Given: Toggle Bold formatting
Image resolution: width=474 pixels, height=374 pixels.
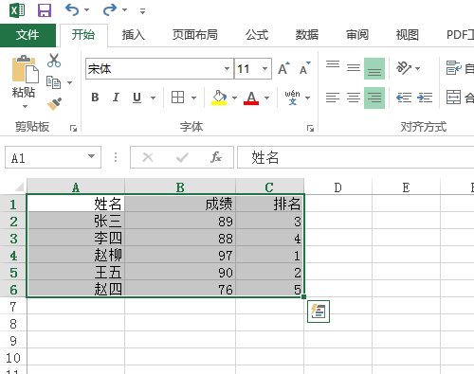Looking at the screenshot, I should [x=95, y=98].
